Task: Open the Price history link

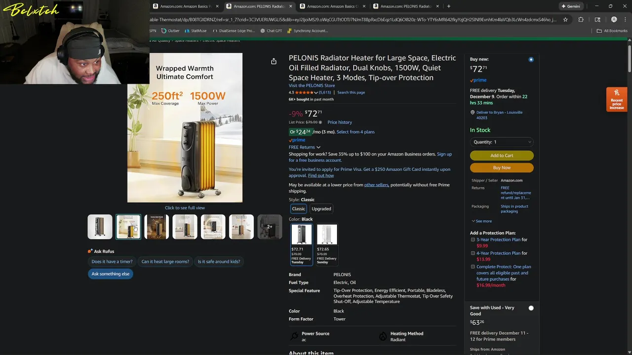Action: pyautogui.click(x=340, y=122)
